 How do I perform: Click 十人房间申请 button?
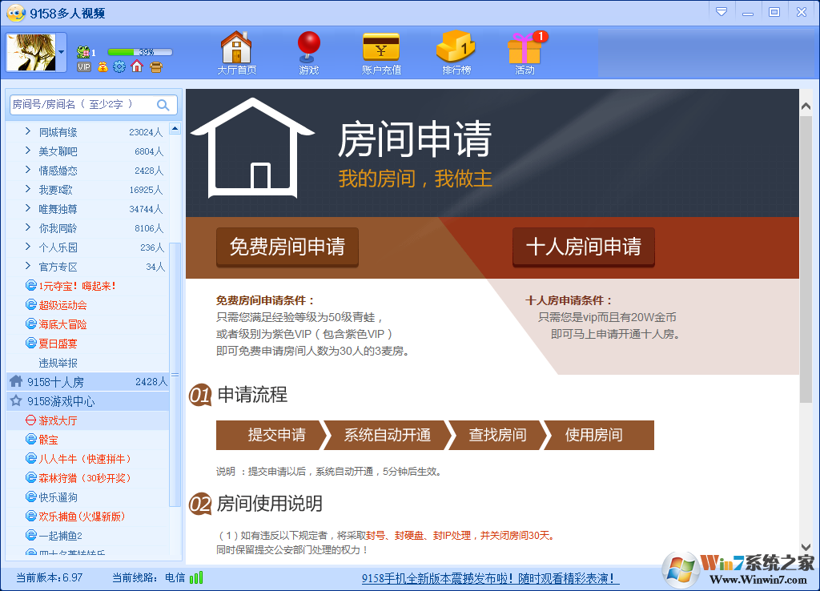584,248
